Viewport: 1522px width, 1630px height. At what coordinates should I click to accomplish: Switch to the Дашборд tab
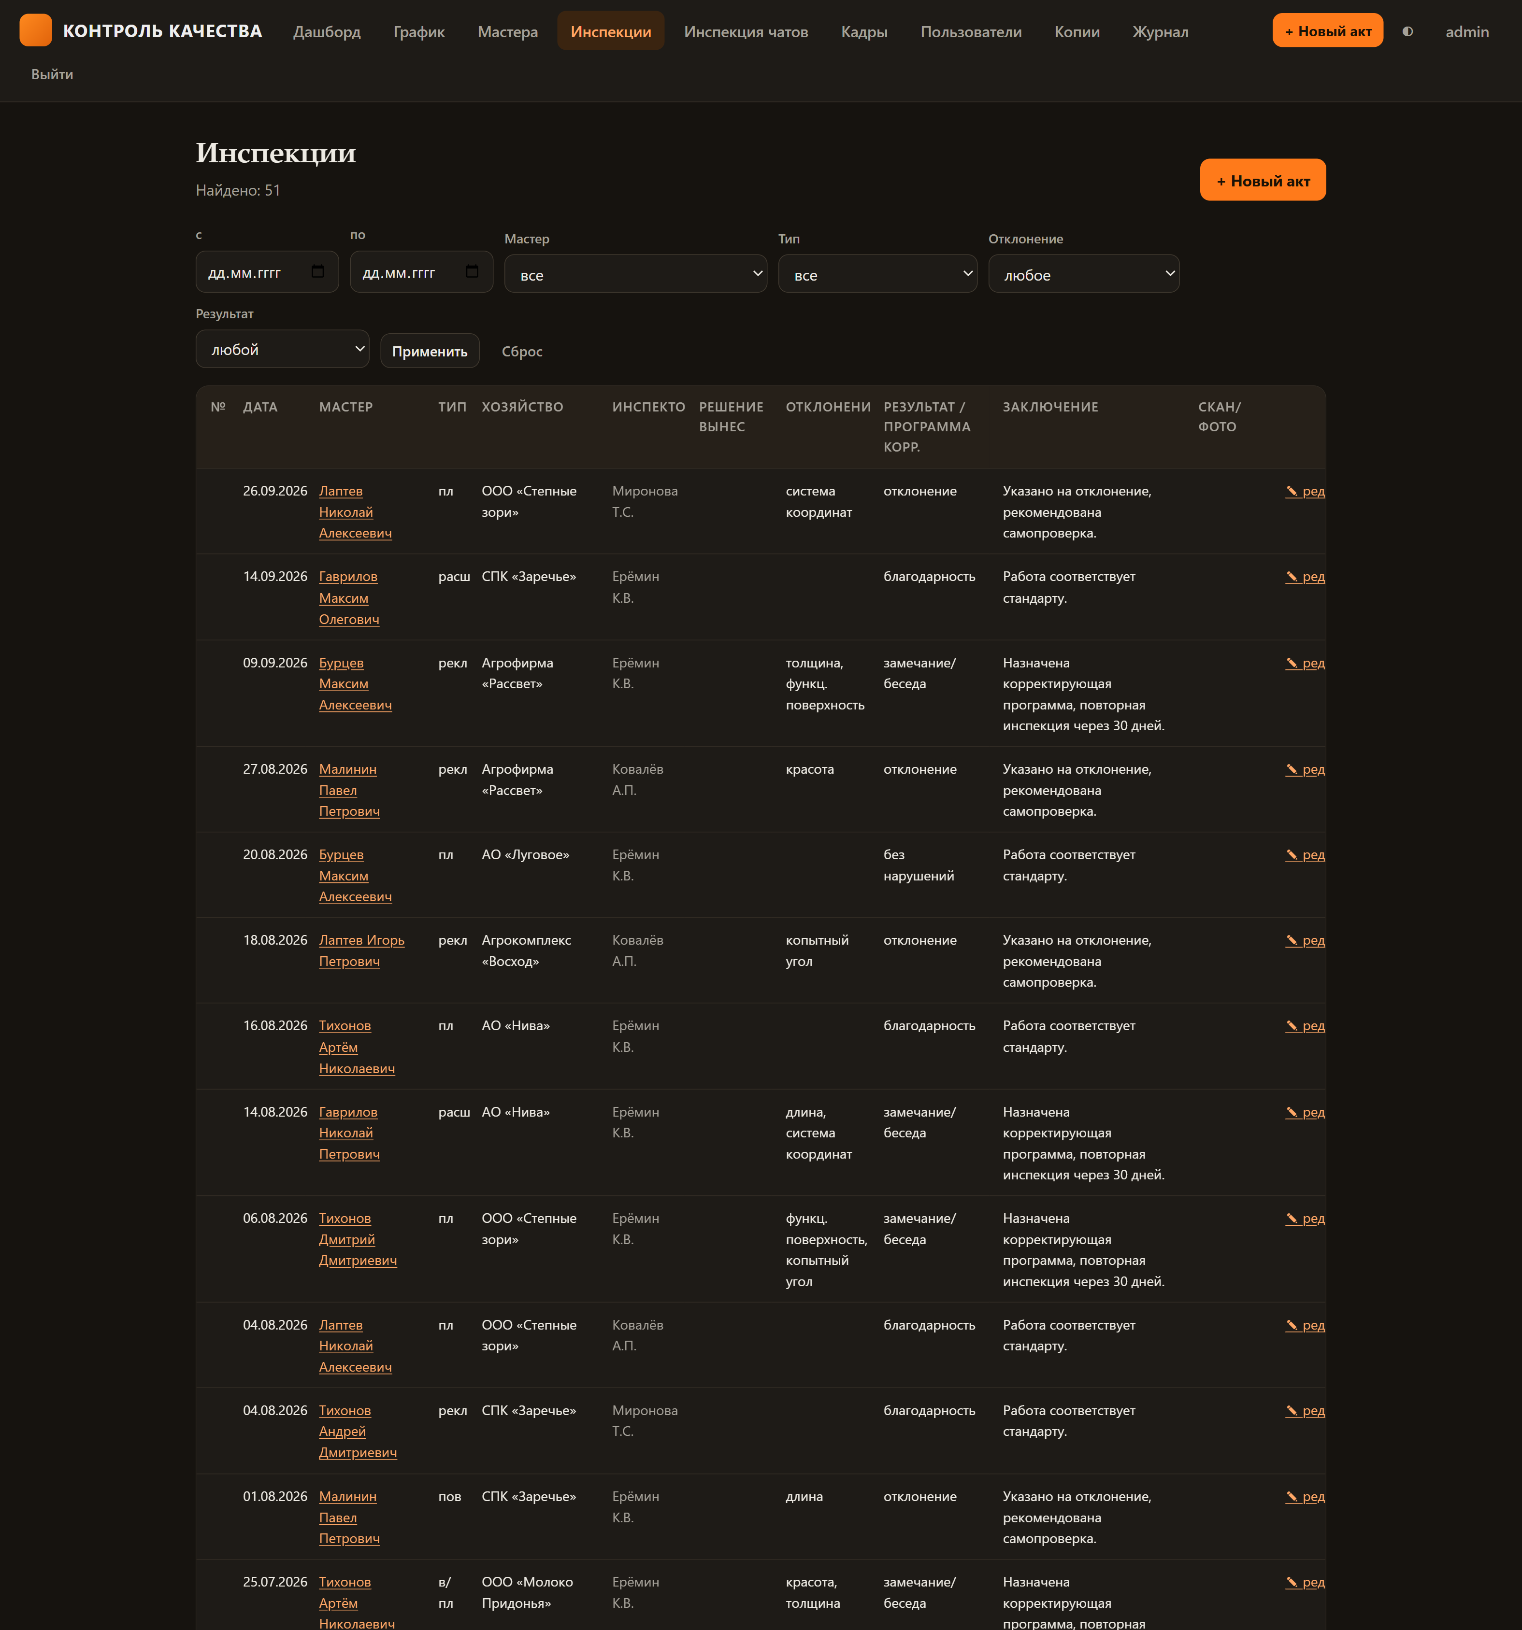pyautogui.click(x=327, y=31)
